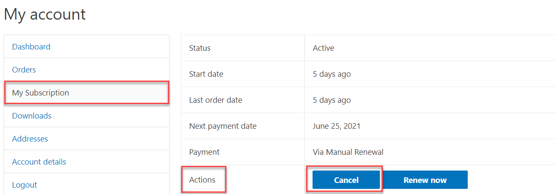
Task: Cancel the subscription with Cancel button
Action: (x=346, y=180)
